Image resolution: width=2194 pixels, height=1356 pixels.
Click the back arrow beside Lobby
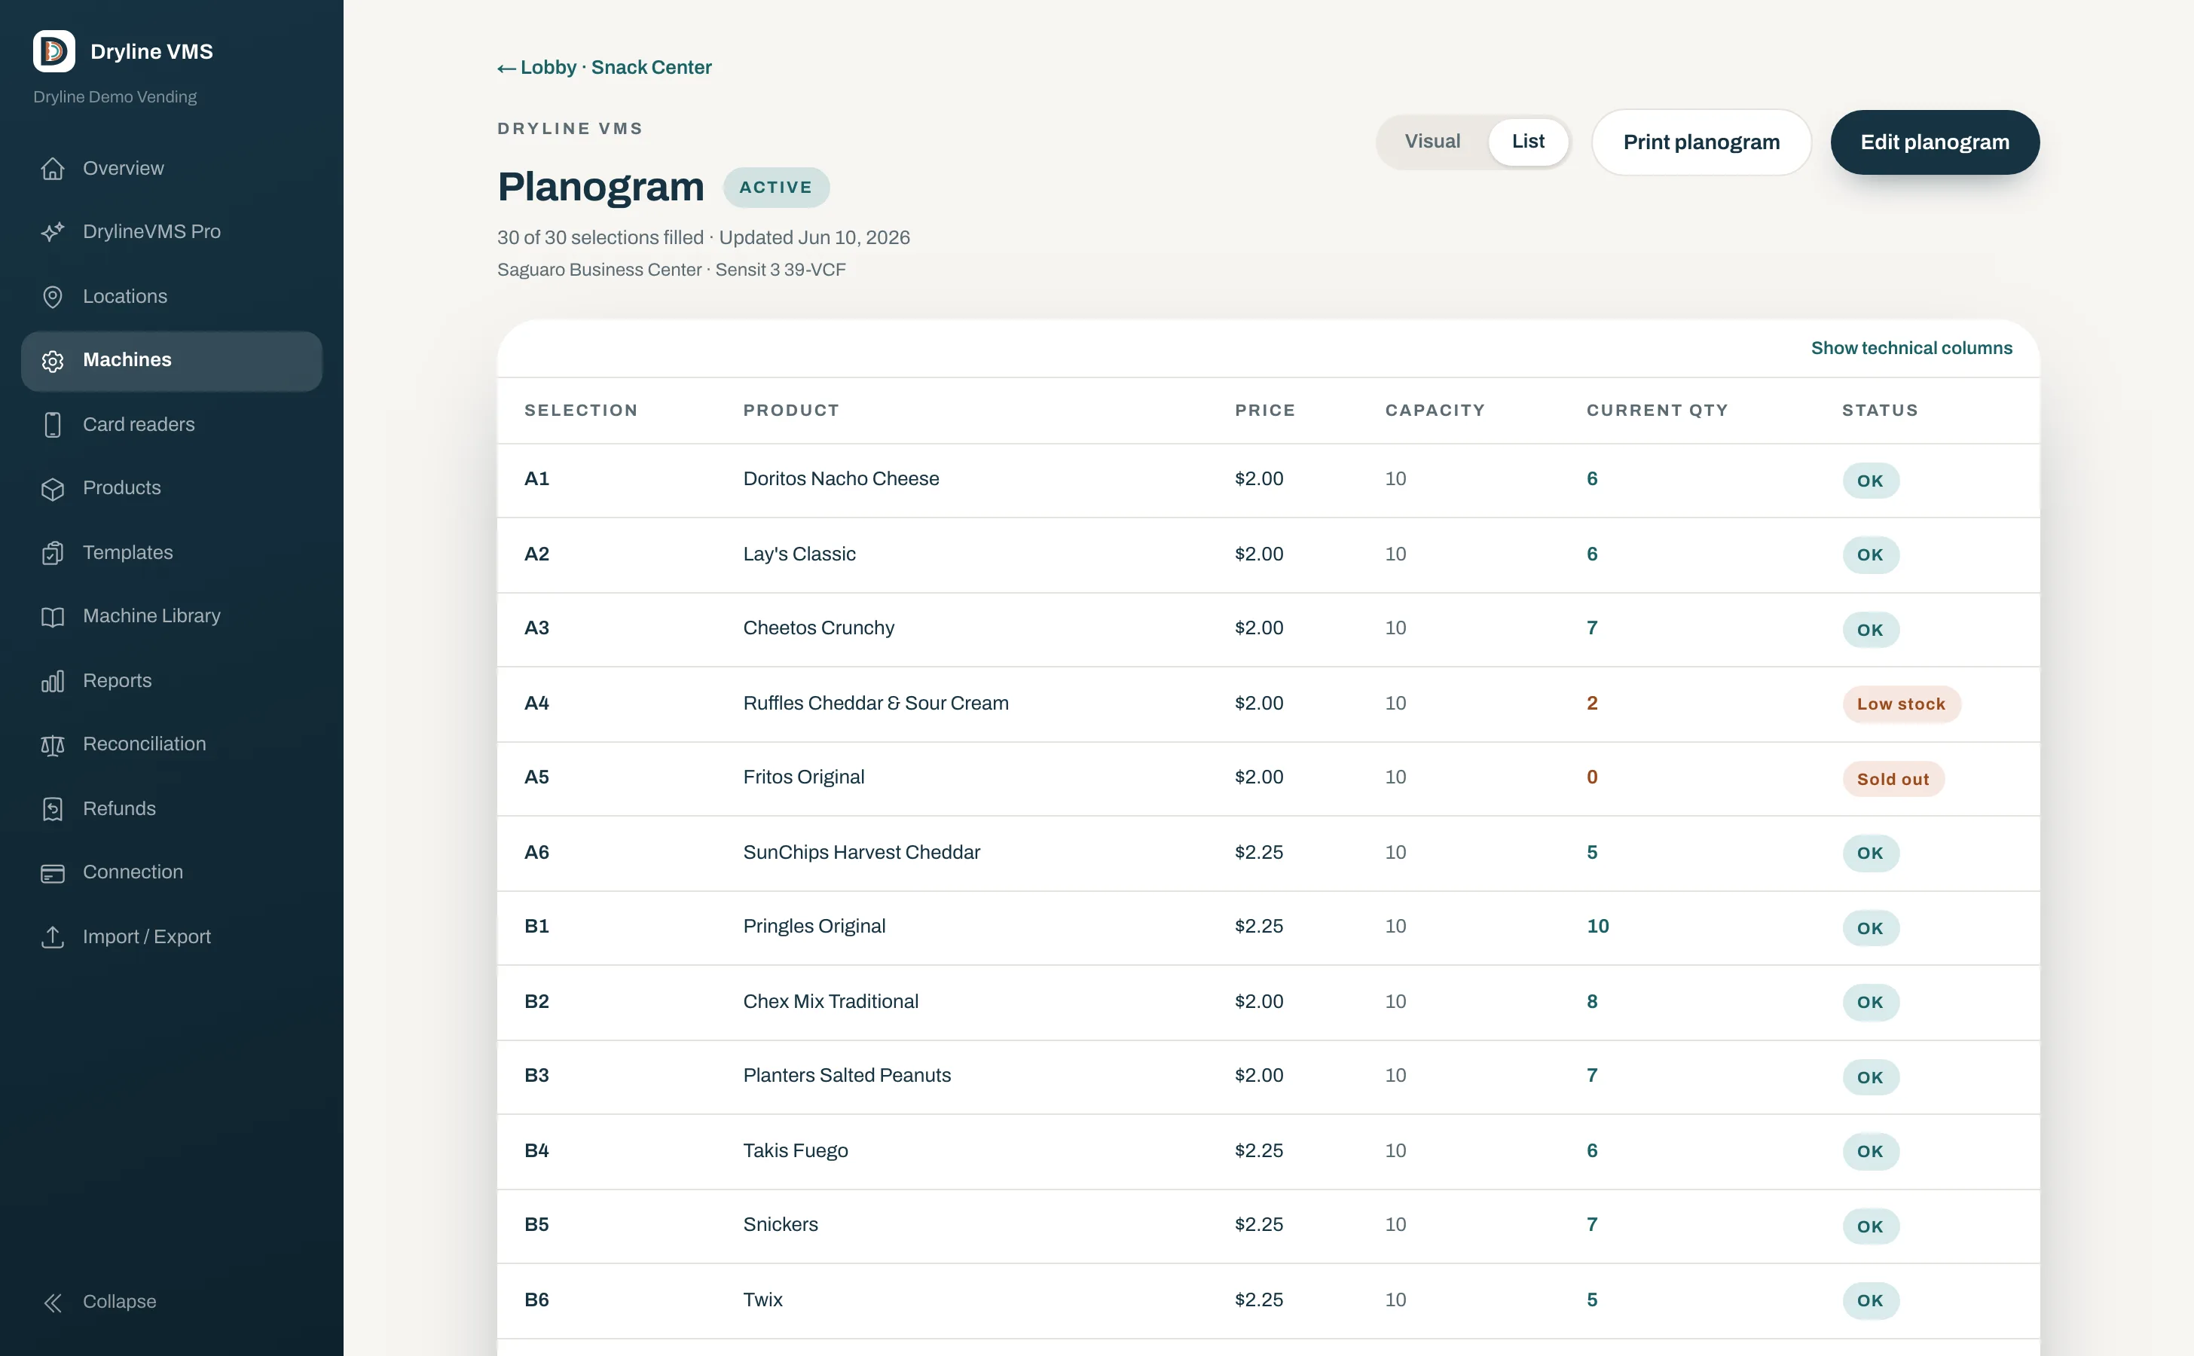(x=507, y=68)
